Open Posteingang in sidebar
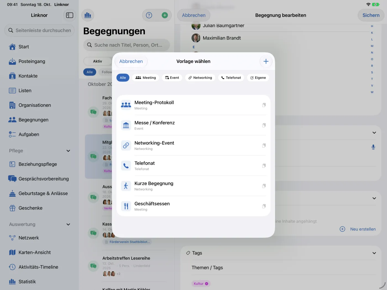 39,61
